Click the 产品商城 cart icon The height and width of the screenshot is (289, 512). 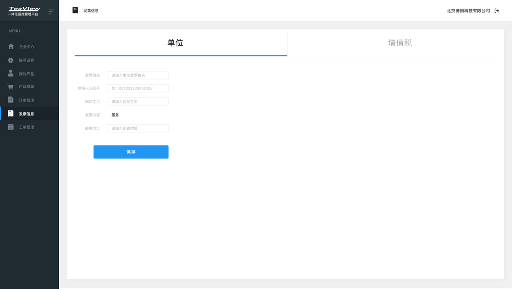pyautogui.click(x=11, y=87)
